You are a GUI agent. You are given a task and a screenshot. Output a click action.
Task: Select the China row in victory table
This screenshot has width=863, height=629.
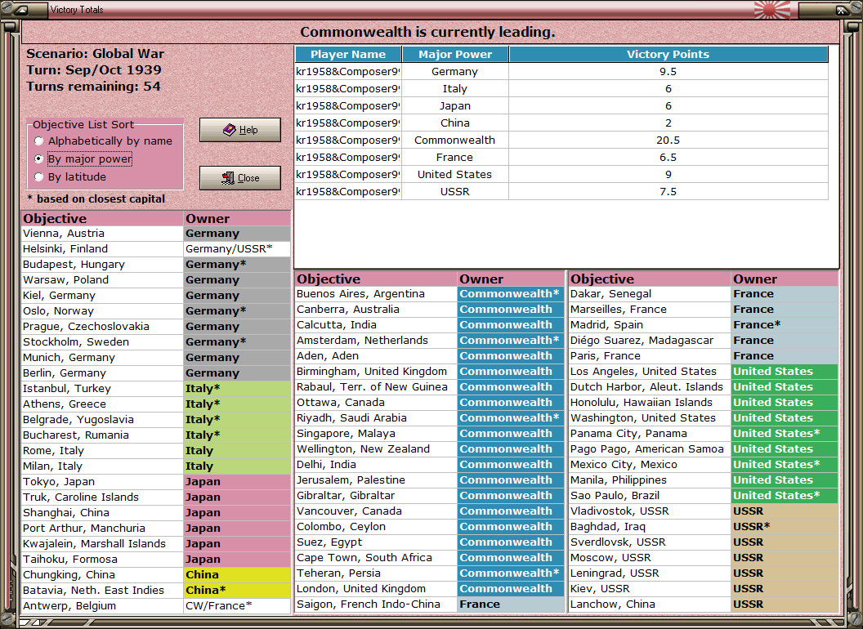click(x=561, y=123)
